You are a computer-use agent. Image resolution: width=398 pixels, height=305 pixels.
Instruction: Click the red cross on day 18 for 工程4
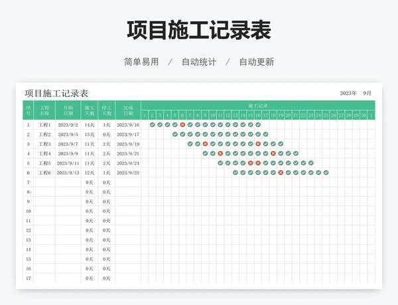click(x=273, y=154)
